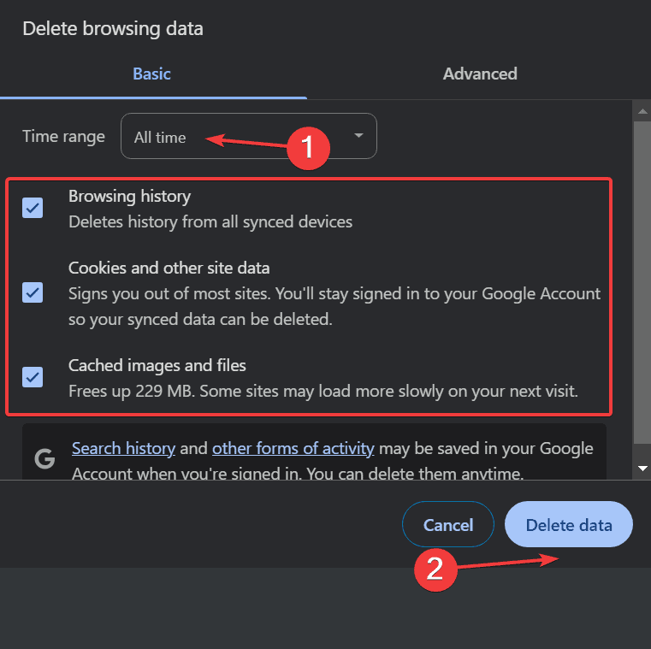Uncheck Cookies and other site data checkbox
651x649 pixels.
(x=33, y=292)
